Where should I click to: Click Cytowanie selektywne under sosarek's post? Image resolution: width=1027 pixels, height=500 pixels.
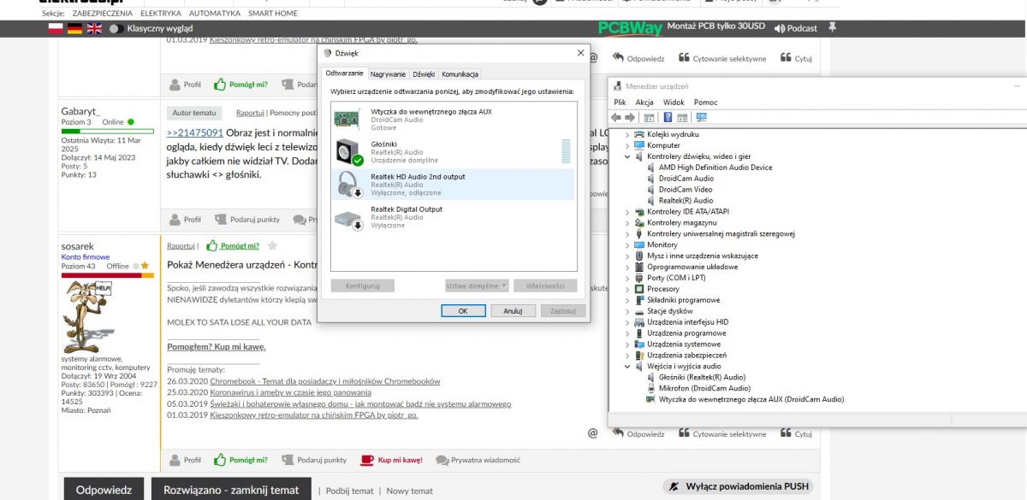(722, 433)
